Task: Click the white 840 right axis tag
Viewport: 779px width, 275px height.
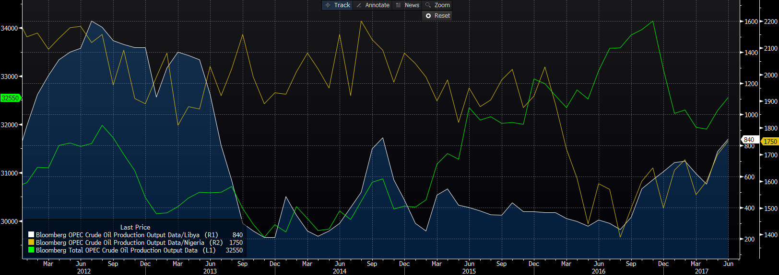Action: coord(749,140)
